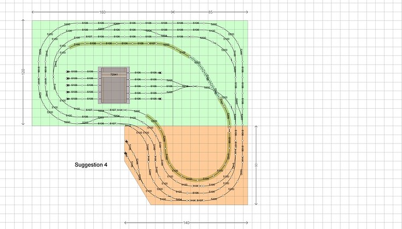This screenshot has height=229, width=402.
Task: Click the "120" vertical dimension label
Action: tap(23, 72)
